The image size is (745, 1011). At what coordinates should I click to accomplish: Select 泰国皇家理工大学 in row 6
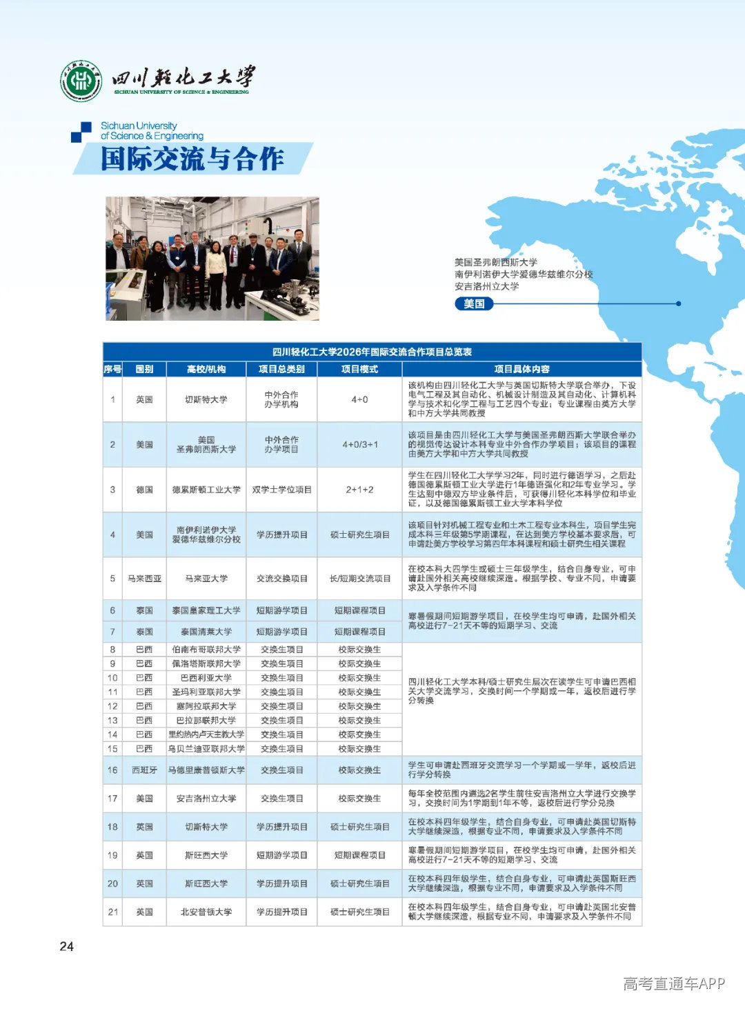[x=206, y=610]
